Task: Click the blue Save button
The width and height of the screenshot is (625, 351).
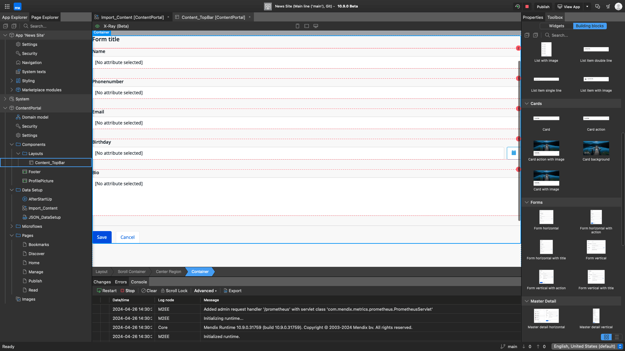Action: pos(102,237)
